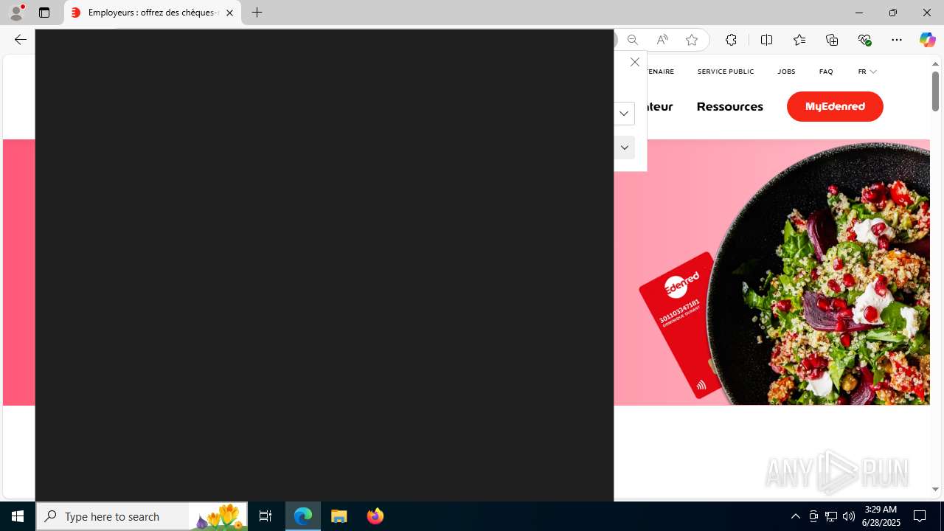Close the popup panel with X
This screenshot has width=944, height=531.
pos(634,62)
